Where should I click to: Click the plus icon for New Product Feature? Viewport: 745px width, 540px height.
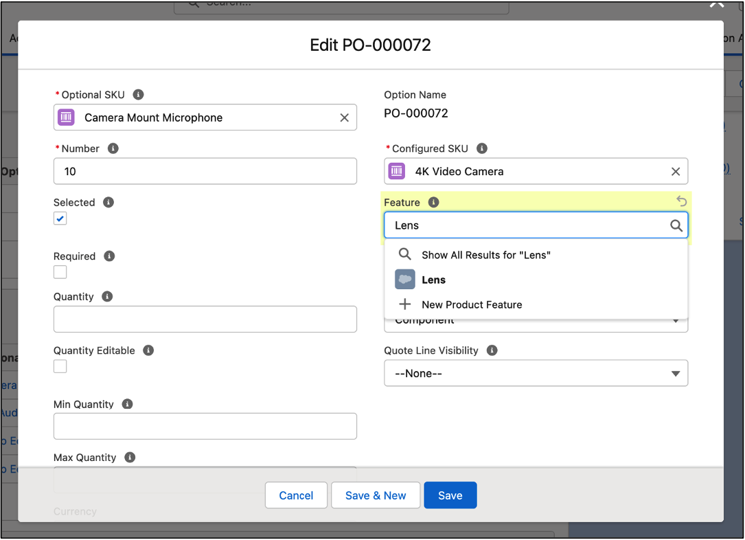(x=404, y=304)
